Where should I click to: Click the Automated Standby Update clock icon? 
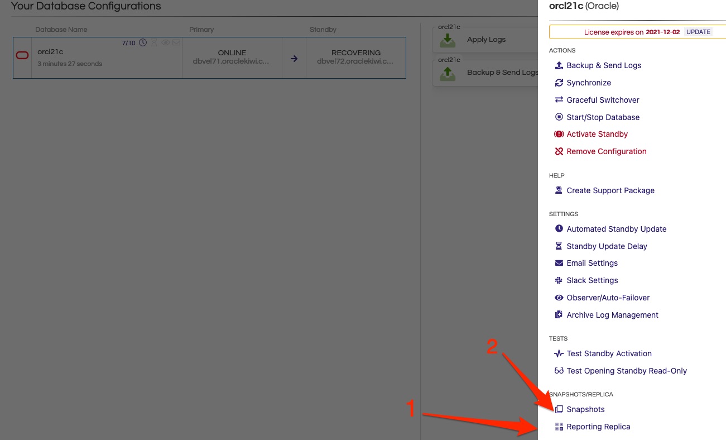(559, 229)
